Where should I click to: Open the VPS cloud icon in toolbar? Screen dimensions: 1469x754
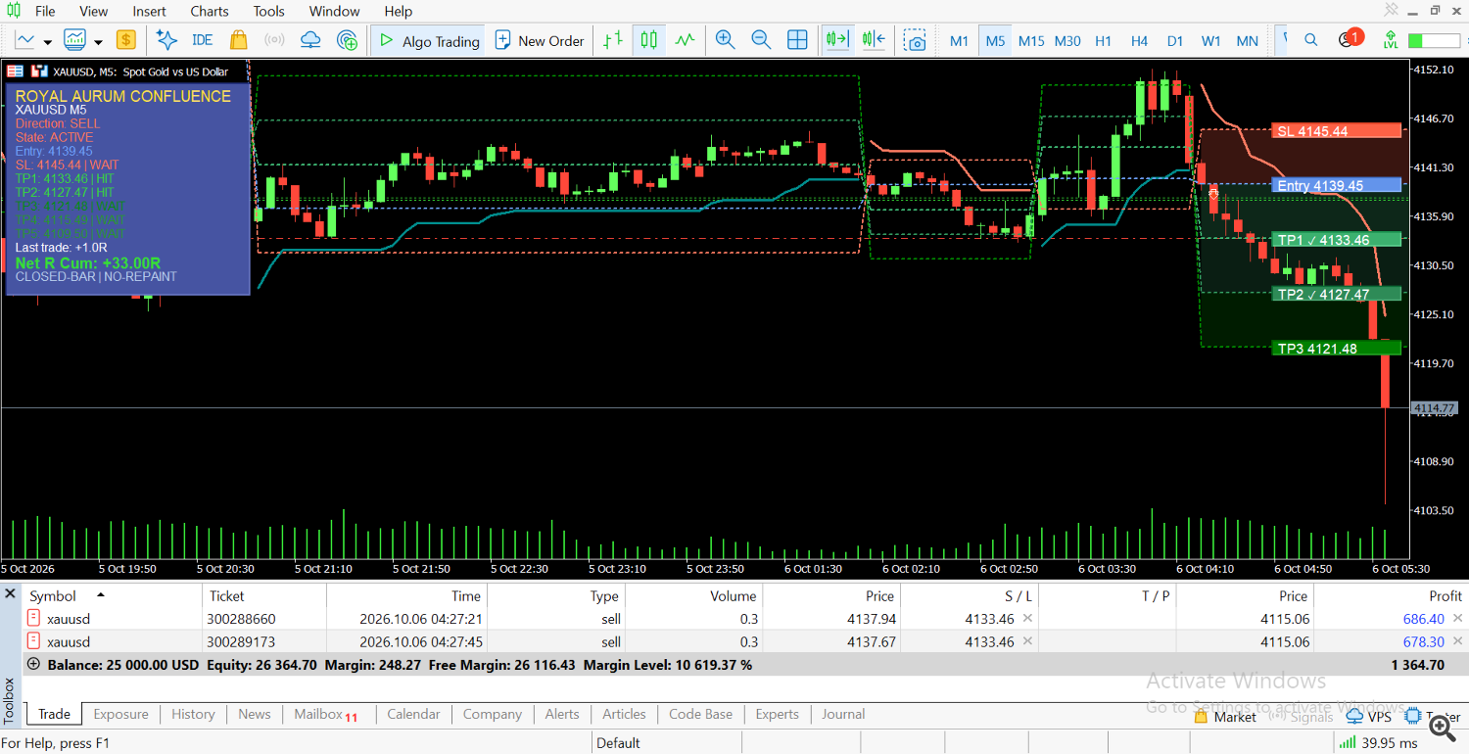(x=310, y=40)
